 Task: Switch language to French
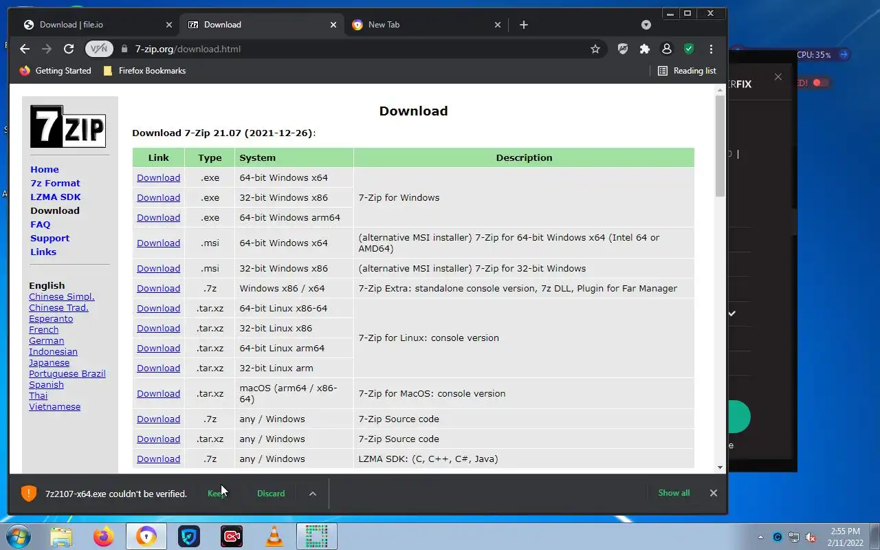tap(44, 329)
